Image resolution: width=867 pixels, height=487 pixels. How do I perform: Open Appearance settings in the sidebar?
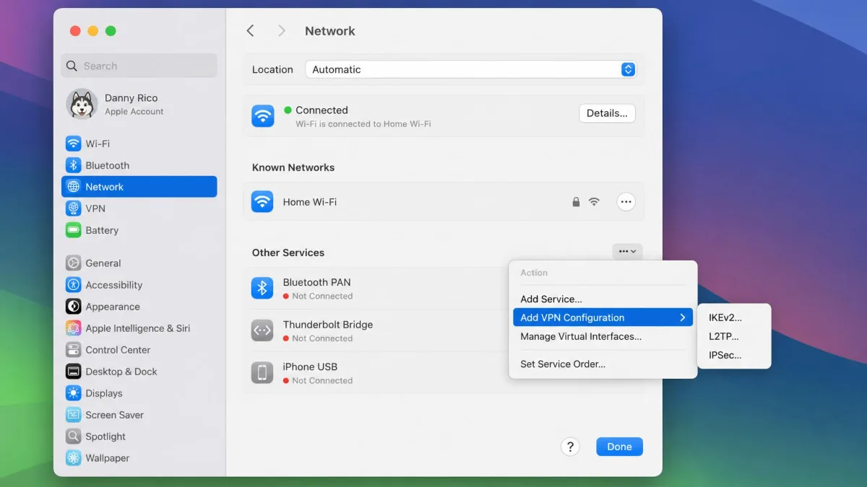click(x=139, y=307)
